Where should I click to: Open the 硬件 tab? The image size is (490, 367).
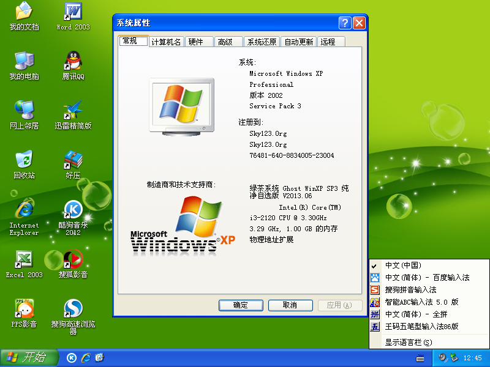(x=199, y=42)
